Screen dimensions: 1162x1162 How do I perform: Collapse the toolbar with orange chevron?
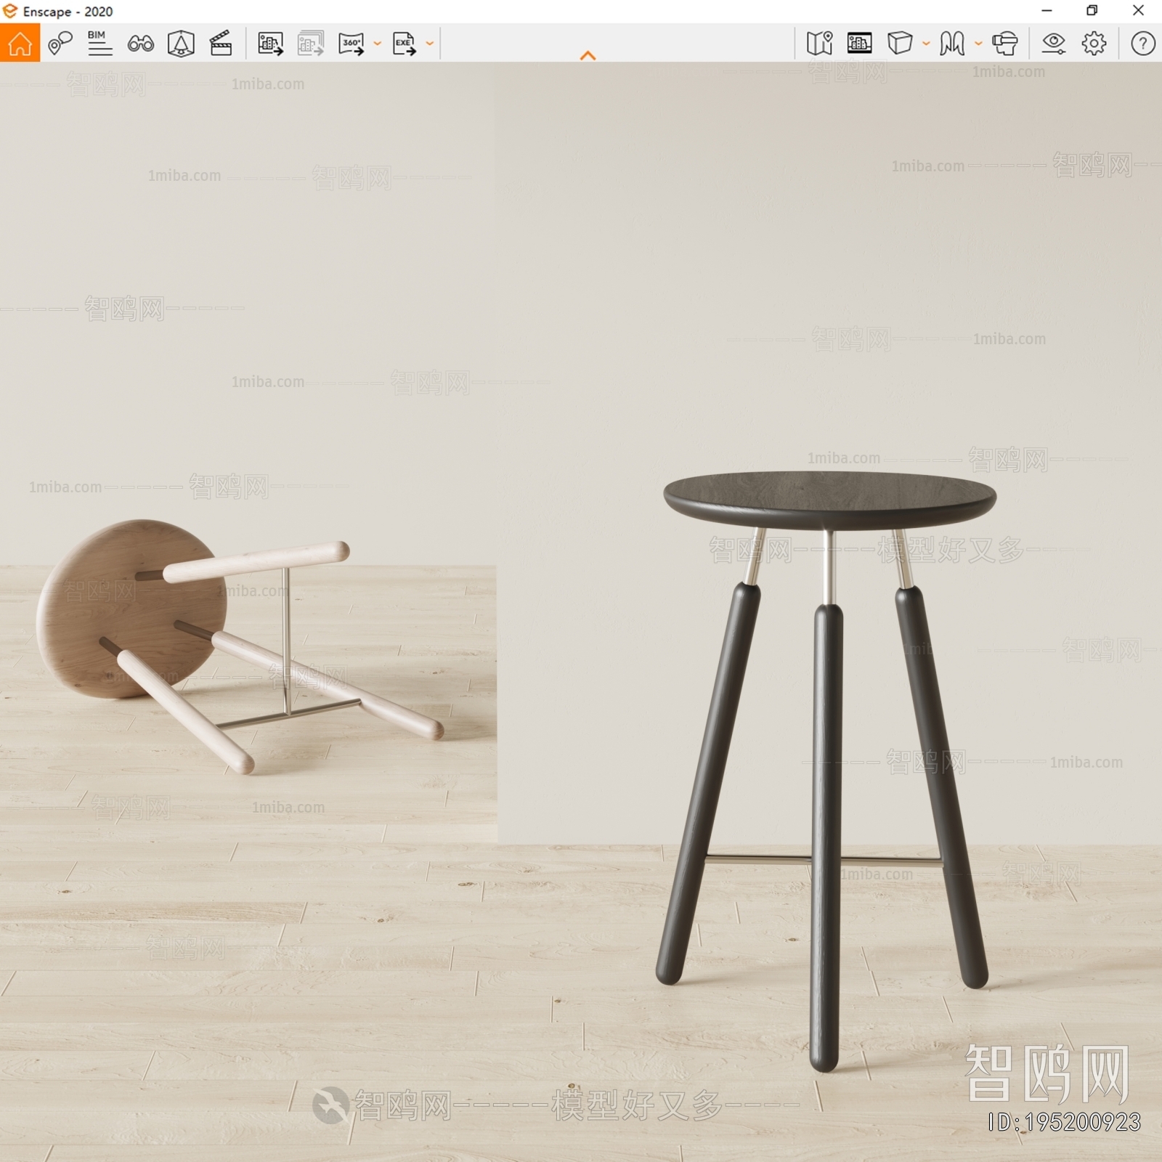pyautogui.click(x=588, y=55)
